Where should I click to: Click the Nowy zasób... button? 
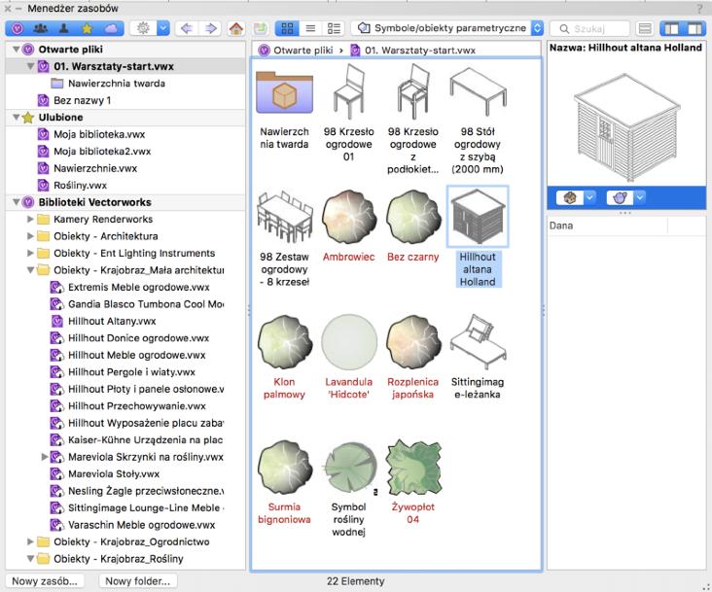coord(45,581)
